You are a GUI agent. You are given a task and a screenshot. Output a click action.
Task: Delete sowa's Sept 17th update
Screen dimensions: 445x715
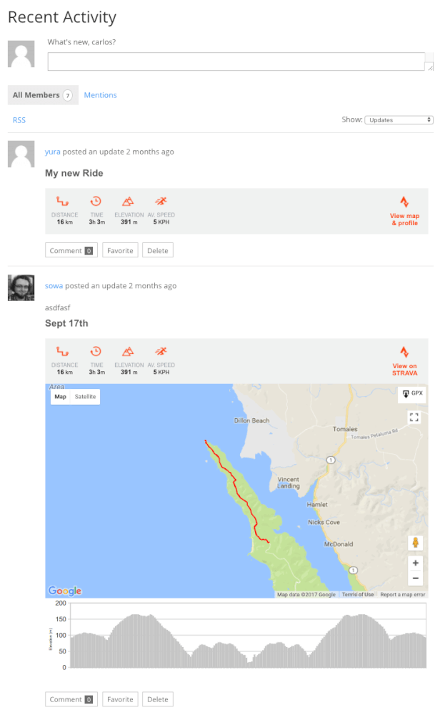157,699
